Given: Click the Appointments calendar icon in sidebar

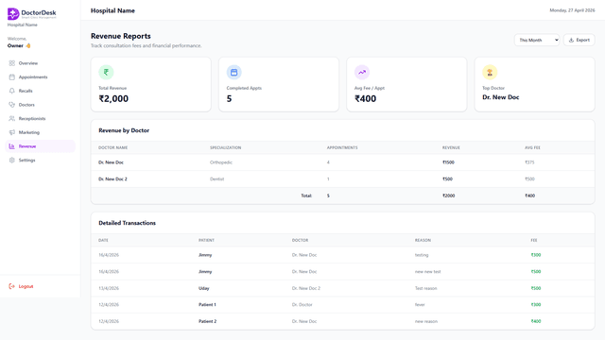Looking at the screenshot, I should point(12,77).
